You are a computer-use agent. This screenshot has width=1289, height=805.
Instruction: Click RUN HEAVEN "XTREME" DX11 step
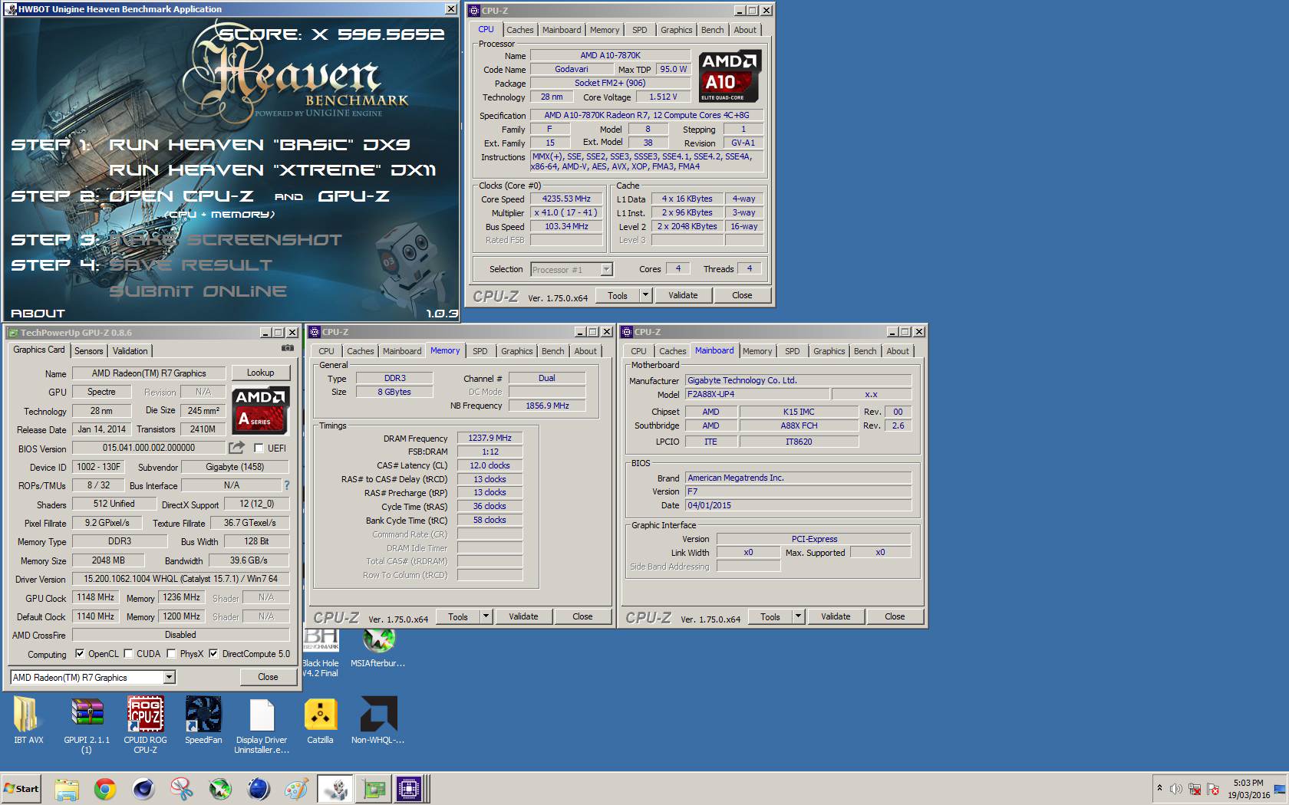pos(272,169)
